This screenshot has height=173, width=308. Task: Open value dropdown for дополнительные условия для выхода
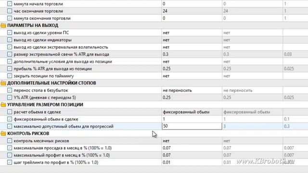click(192, 62)
